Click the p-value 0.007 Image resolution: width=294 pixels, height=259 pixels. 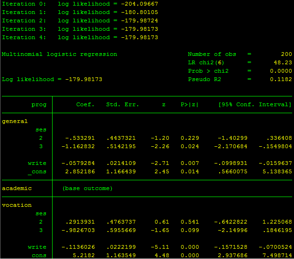(x=190, y=163)
